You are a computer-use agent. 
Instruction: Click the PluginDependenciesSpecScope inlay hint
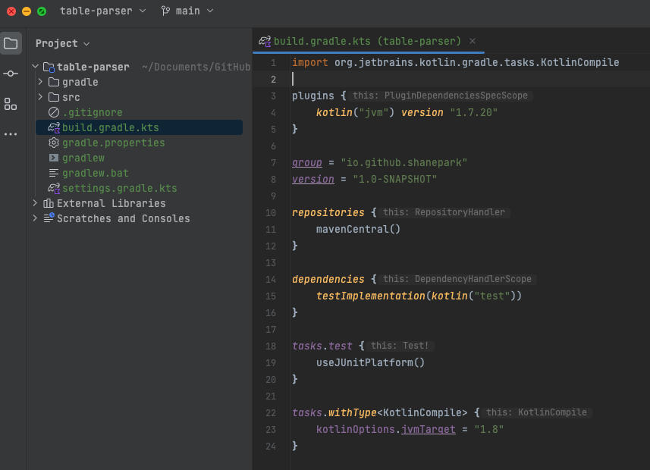pos(440,96)
